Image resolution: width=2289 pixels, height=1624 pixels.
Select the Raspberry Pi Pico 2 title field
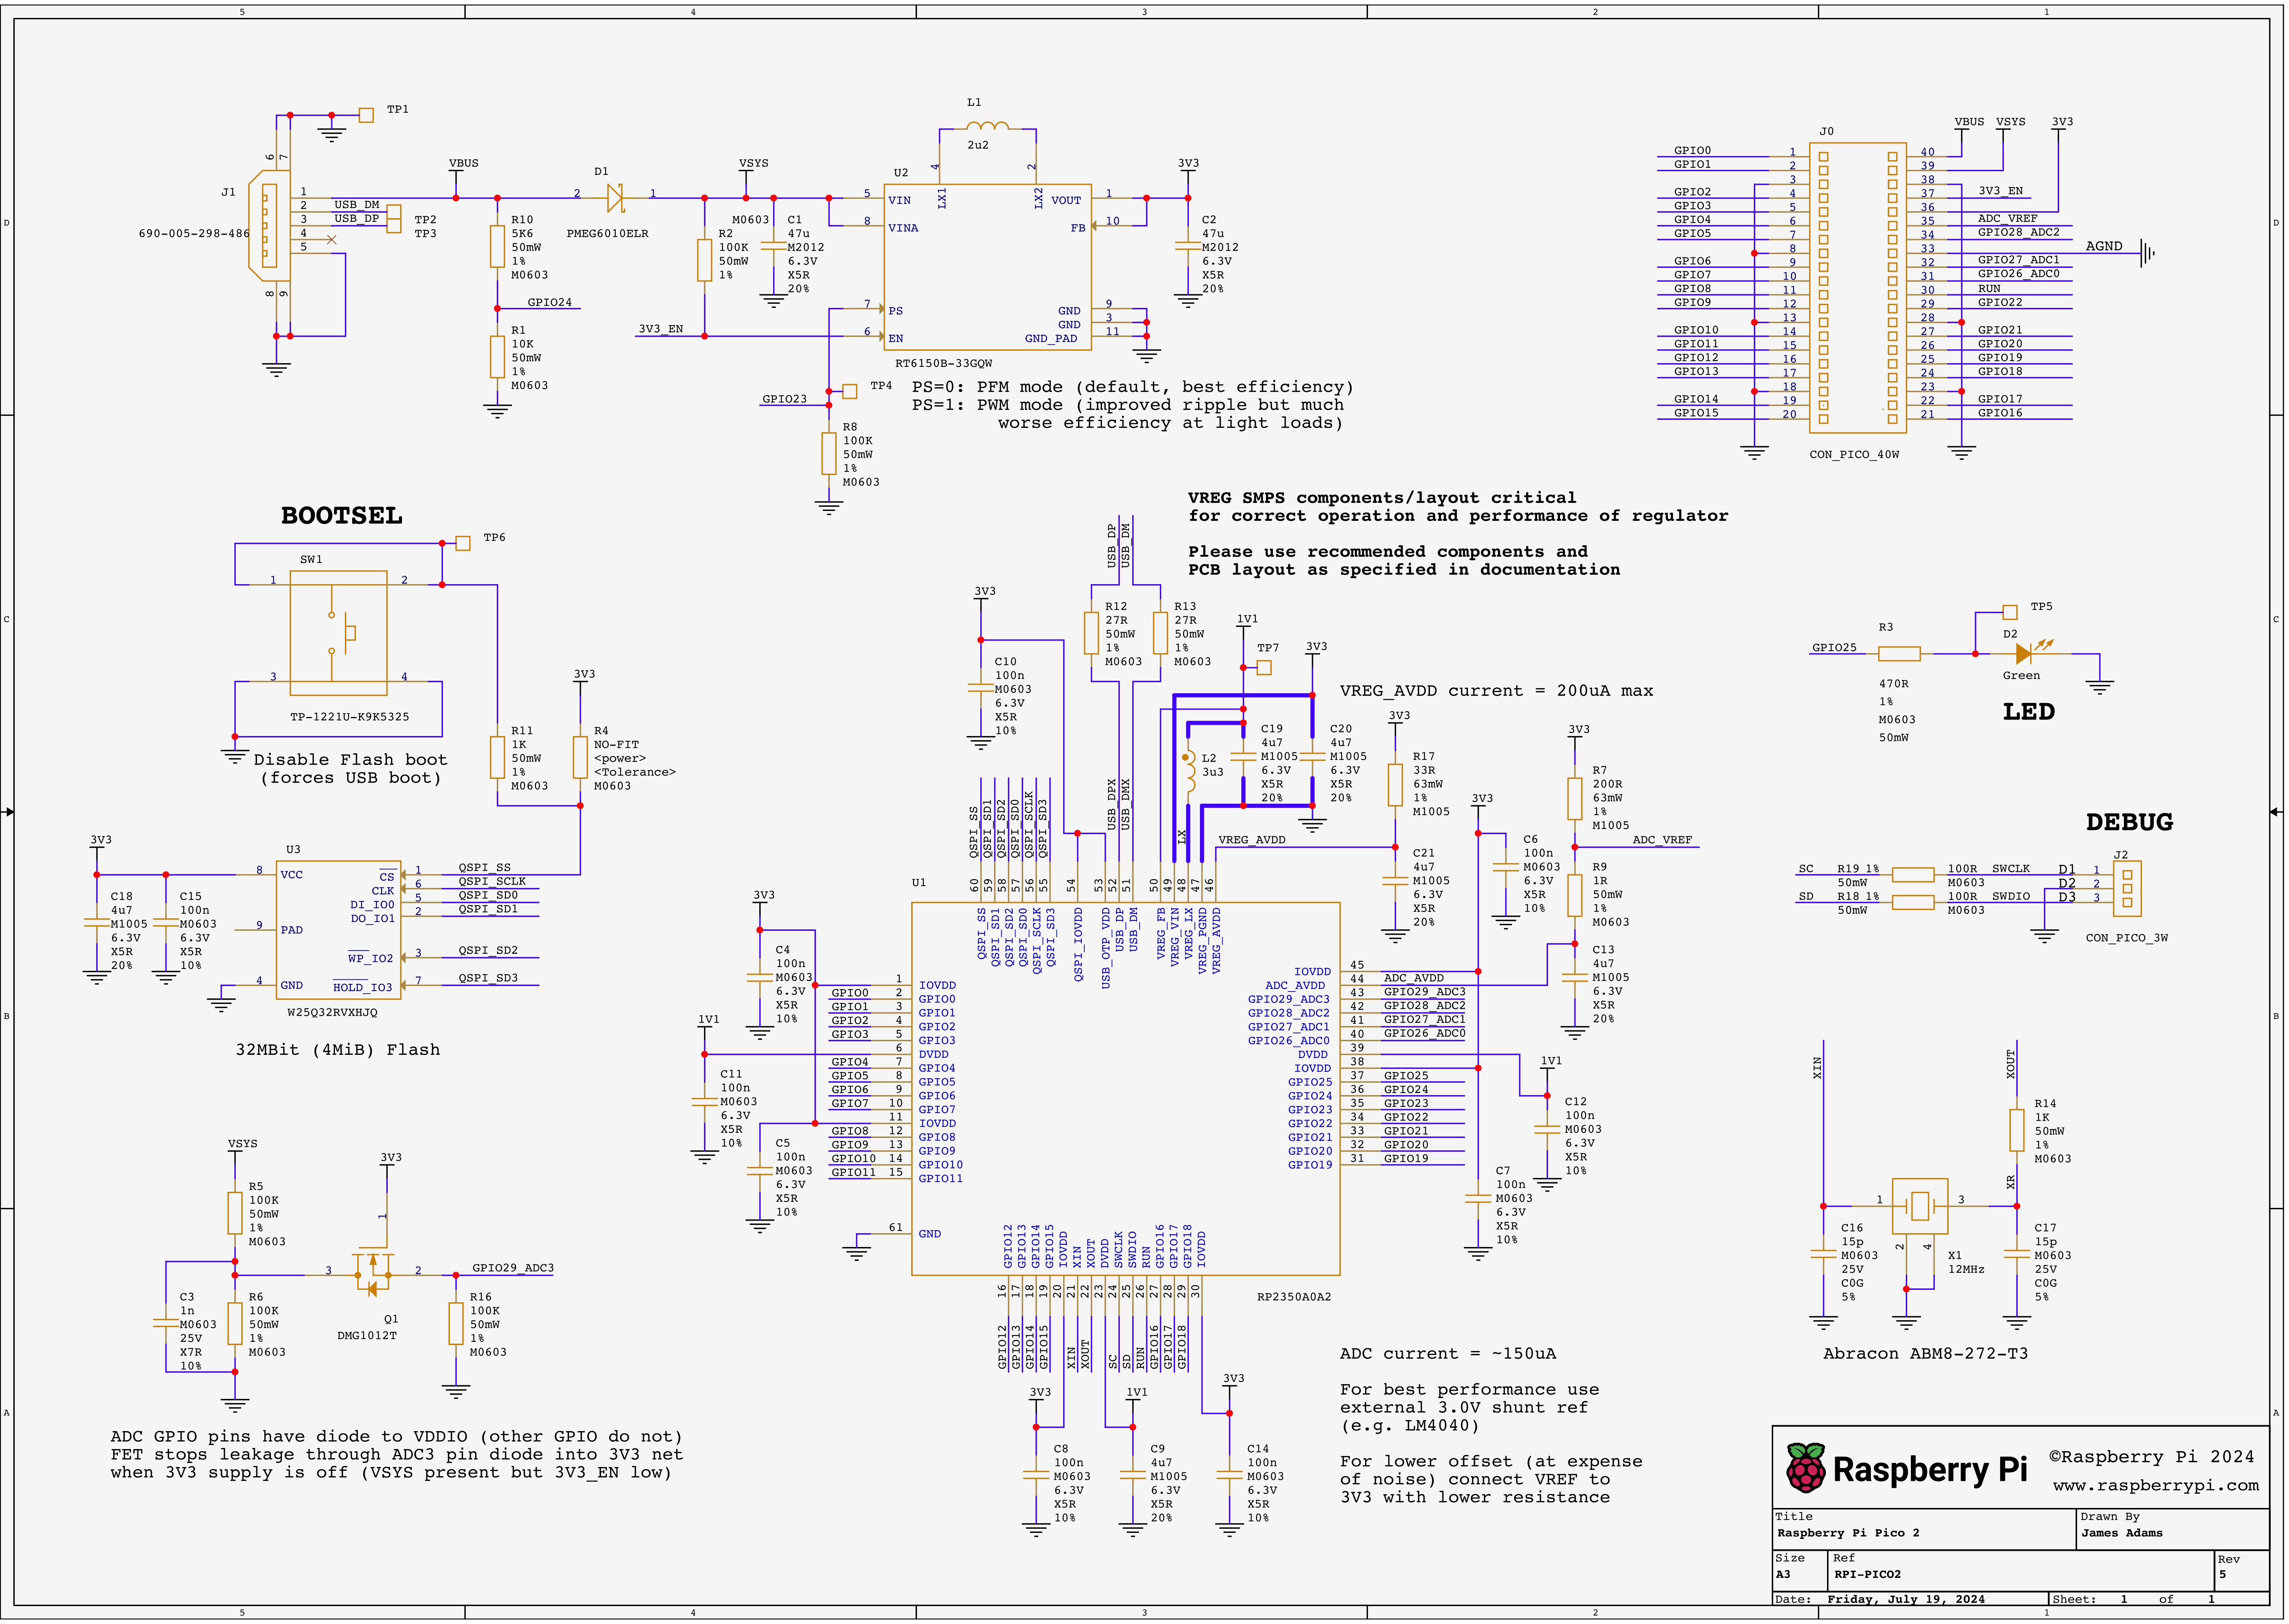[1847, 1533]
